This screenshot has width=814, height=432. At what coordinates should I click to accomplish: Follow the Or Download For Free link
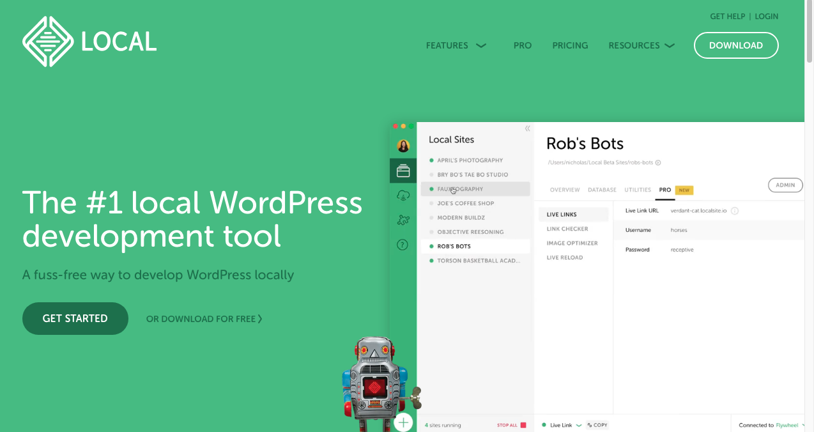[204, 319]
